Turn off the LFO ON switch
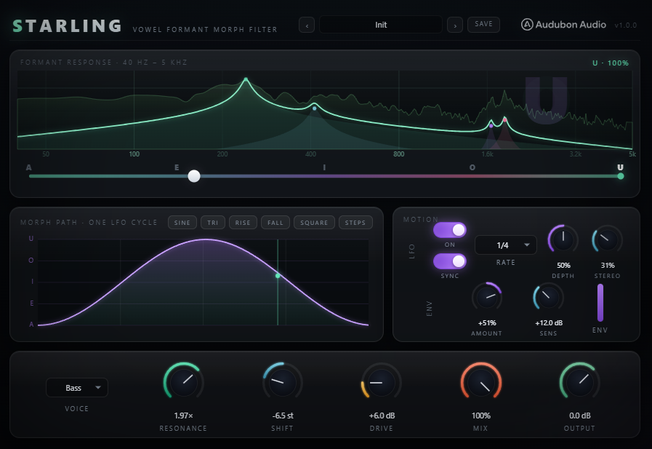 (449, 230)
